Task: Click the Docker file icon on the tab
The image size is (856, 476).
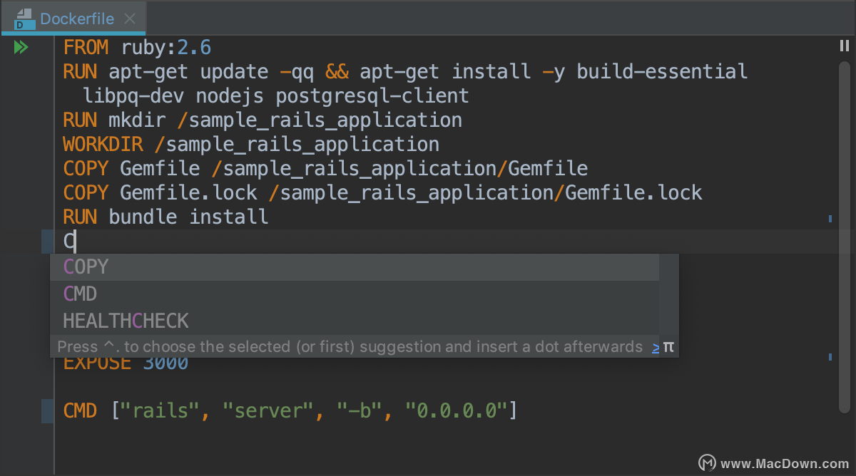Action: click(23, 19)
